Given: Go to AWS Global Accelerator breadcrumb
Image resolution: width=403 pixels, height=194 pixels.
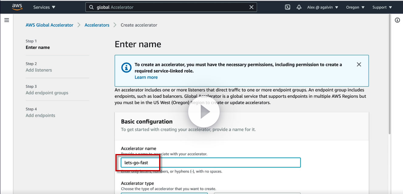Looking at the screenshot, I should point(50,25).
